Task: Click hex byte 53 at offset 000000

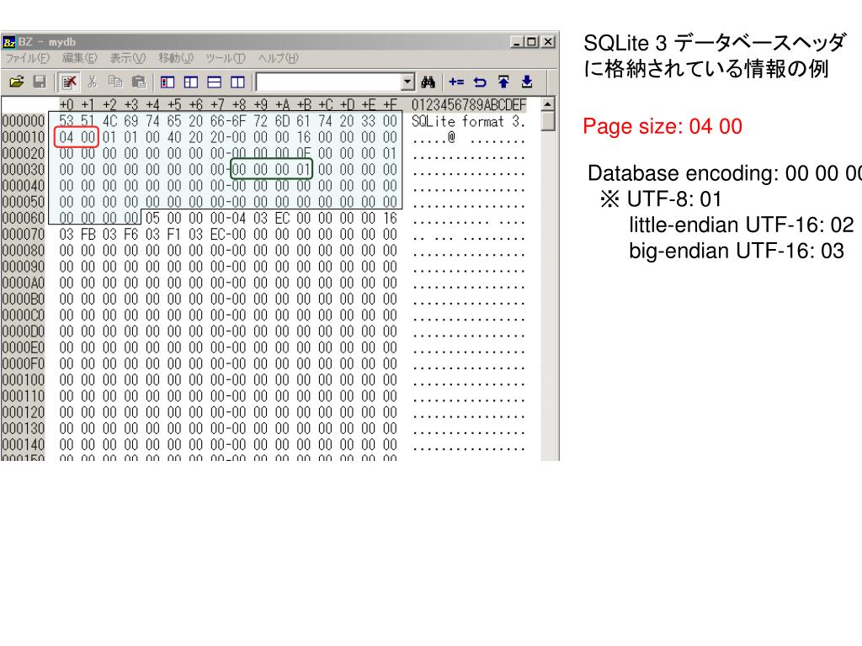Action: 66,121
